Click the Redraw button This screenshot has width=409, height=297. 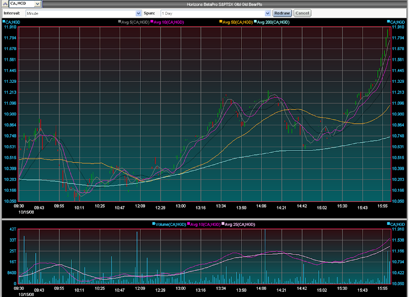coord(282,13)
